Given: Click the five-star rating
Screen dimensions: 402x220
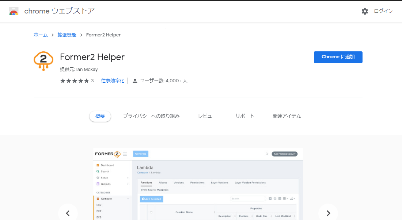Looking at the screenshot, I should pos(75,81).
